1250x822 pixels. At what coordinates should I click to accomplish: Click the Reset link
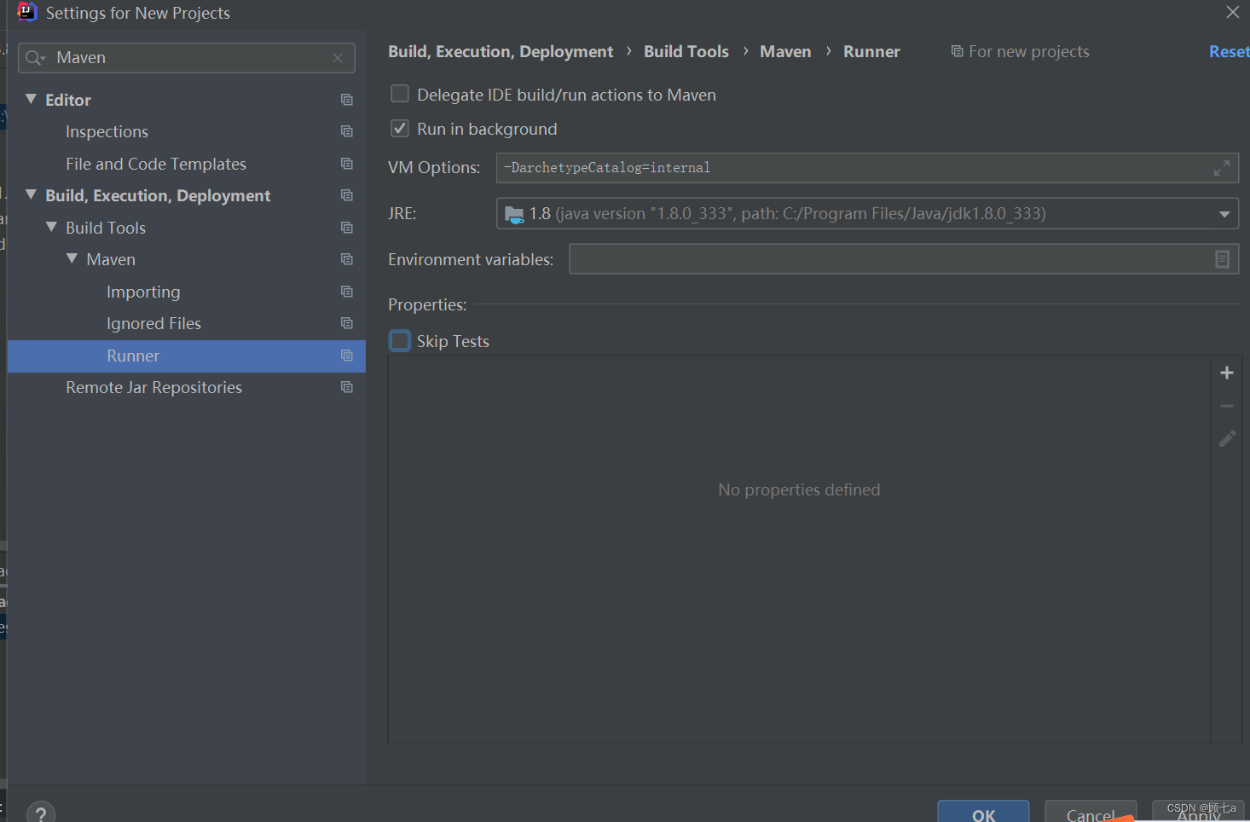(x=1229, y=52)
